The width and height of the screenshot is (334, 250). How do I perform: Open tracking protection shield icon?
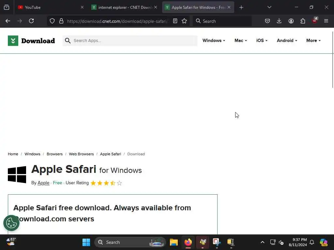(52, 21)
